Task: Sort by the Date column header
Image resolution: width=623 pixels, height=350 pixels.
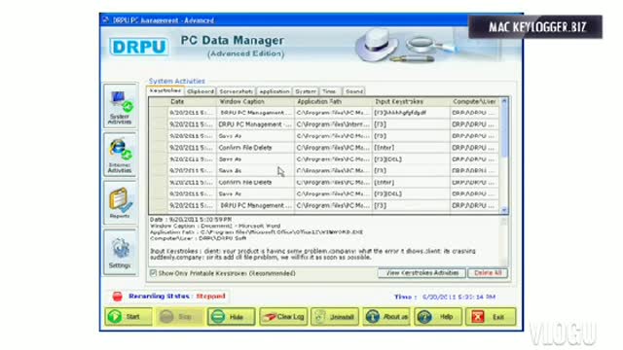Action: coord(193,101)
